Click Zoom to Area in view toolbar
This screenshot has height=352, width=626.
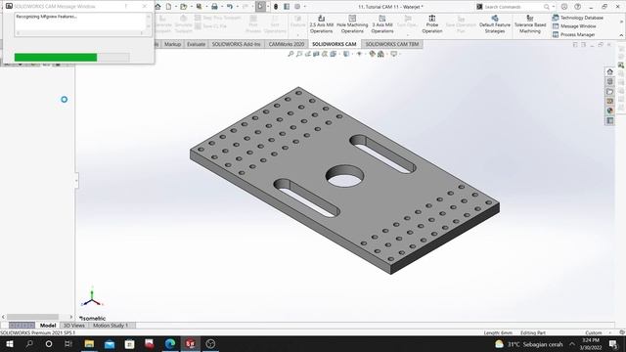(x=299, y=54)
